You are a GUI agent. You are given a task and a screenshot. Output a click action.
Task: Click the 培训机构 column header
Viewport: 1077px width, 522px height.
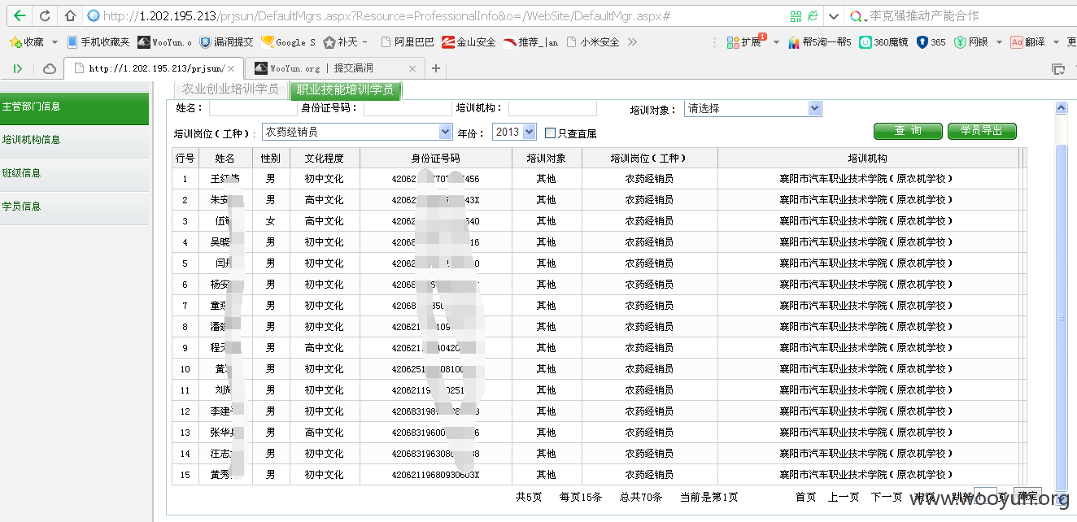coord(867,159)
